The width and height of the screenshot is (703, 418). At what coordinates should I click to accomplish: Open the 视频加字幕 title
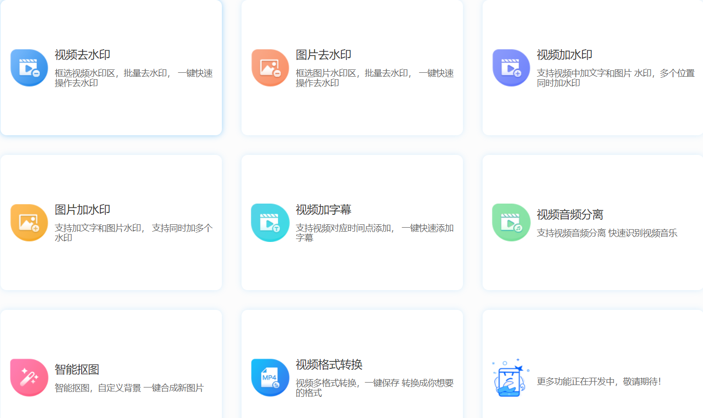323,209
